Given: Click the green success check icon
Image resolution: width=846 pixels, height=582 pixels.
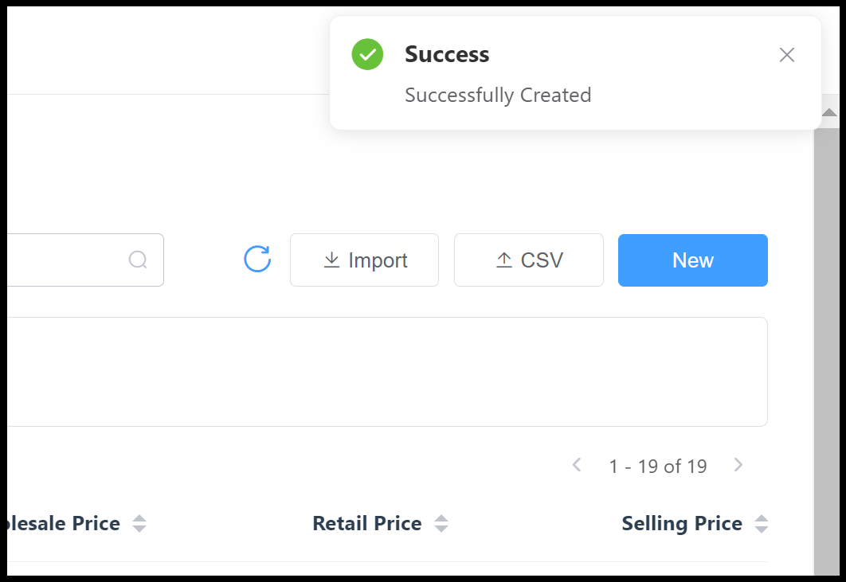Looking at the screenshot, I should [x=366, y=54].
